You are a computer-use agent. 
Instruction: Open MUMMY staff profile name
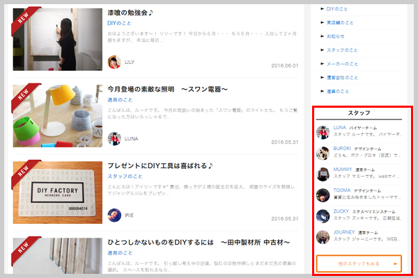(343, 170)
